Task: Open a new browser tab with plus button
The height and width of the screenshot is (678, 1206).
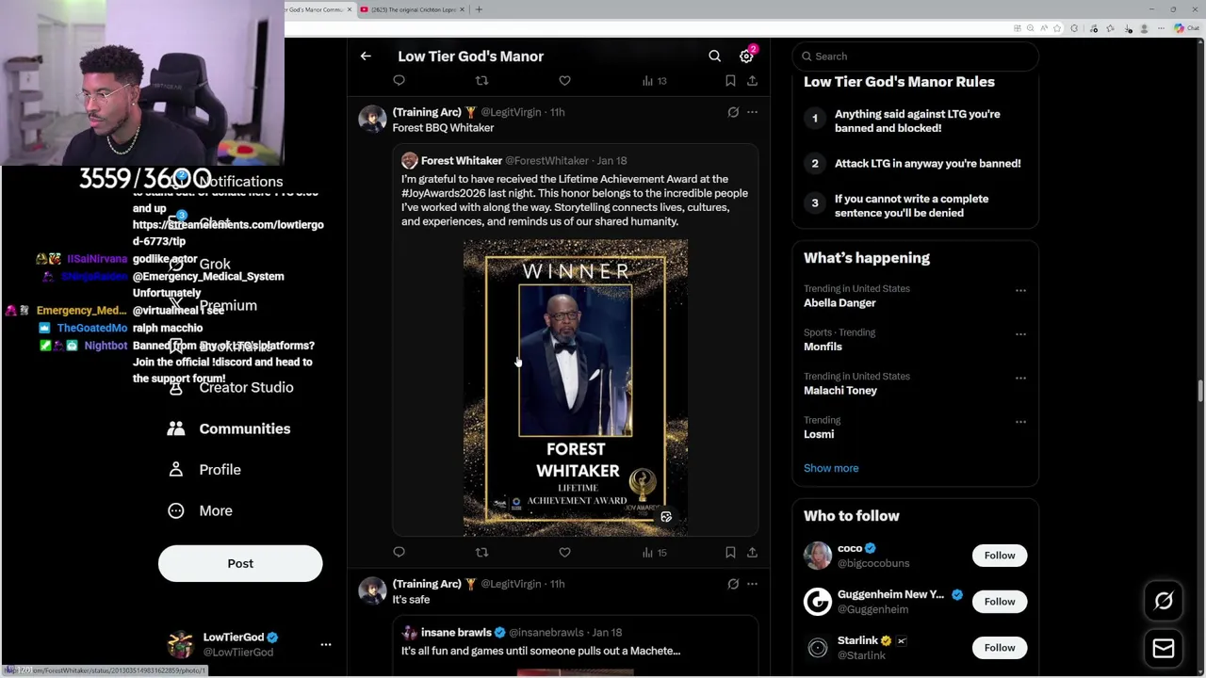Action: pyautogui.click(x=479, y=9)
